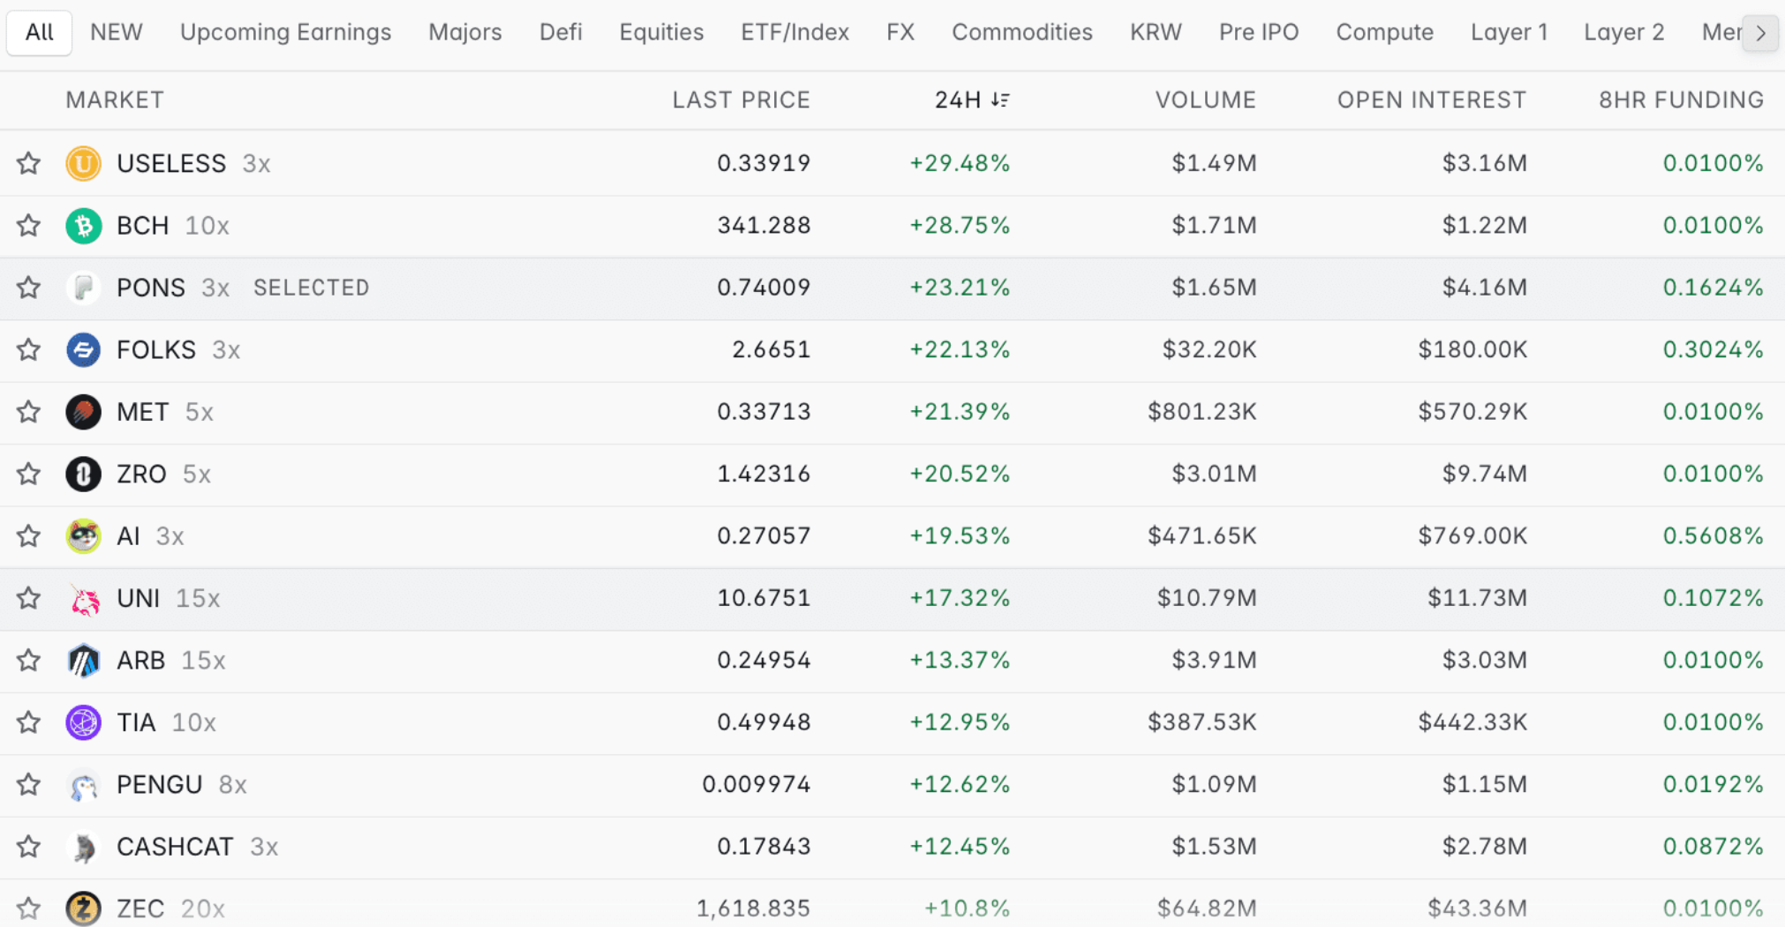
Task: Click the TIA coin logo icon
Action: click(x=83, y=723)
